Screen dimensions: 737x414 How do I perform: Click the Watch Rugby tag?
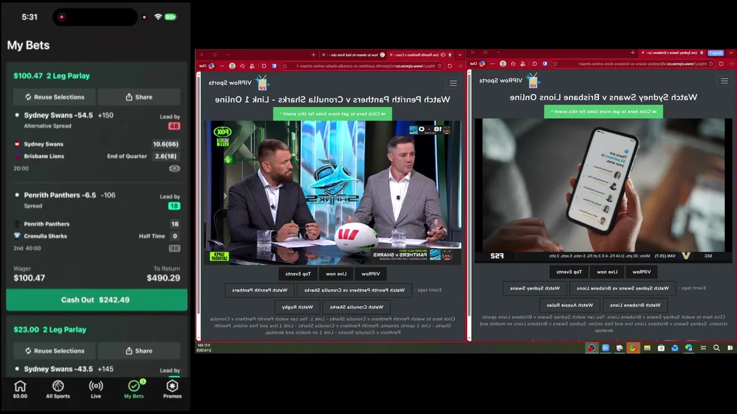click(297, 307)
